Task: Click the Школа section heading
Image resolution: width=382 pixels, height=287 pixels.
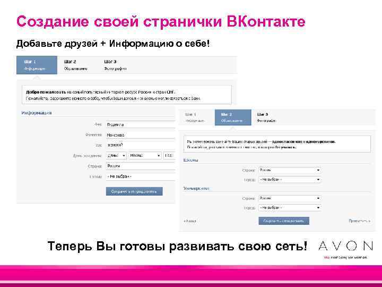Action: (191, 160)
